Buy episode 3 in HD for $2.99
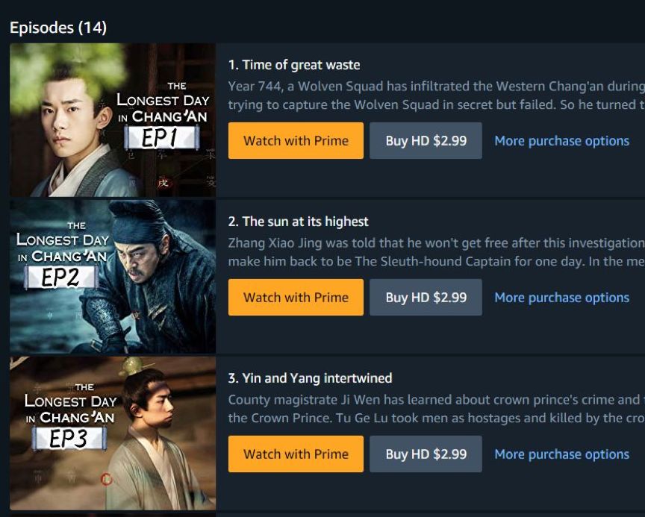This screenshot has width=645, height=517. click(x=426, y=454)
